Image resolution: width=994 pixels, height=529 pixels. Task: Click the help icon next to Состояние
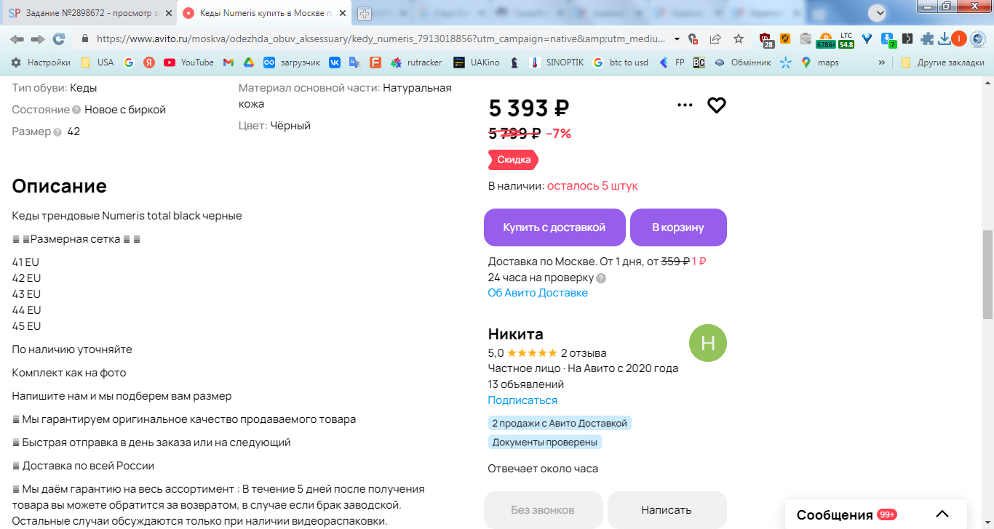coord(76,110)
